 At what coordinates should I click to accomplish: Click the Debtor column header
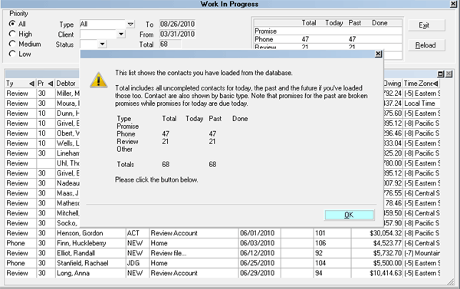67,84
